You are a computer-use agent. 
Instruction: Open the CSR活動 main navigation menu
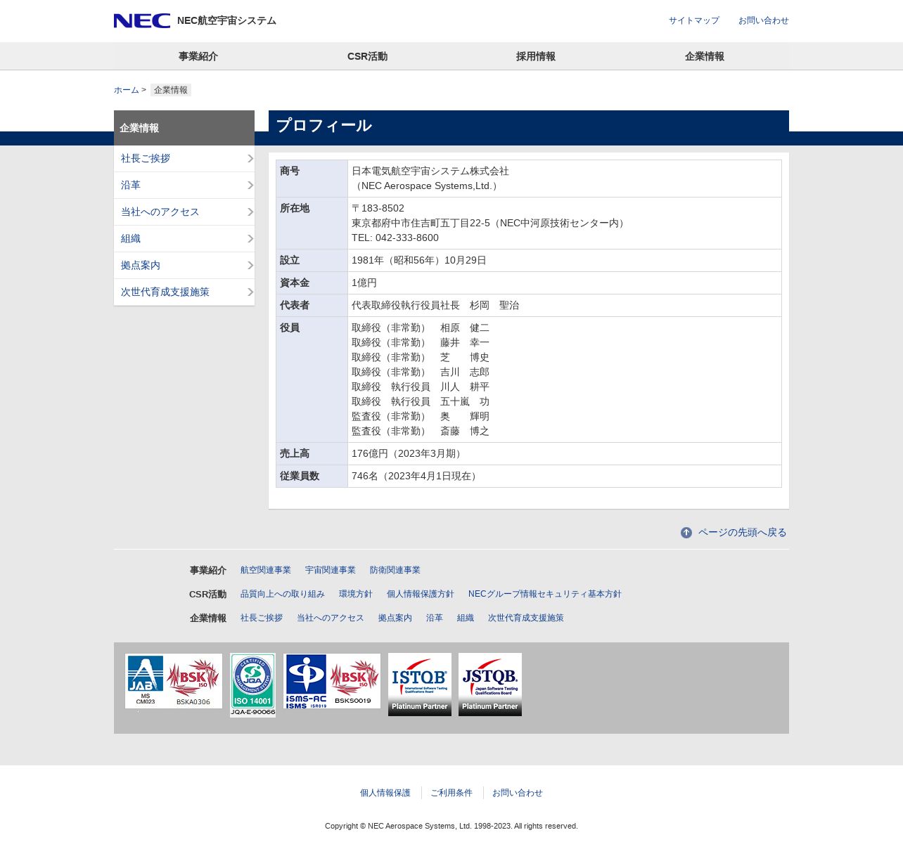(367, 56)
